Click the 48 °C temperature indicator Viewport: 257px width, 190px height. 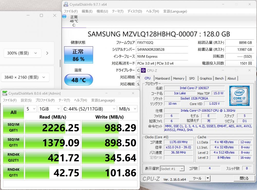coord(79,80)
